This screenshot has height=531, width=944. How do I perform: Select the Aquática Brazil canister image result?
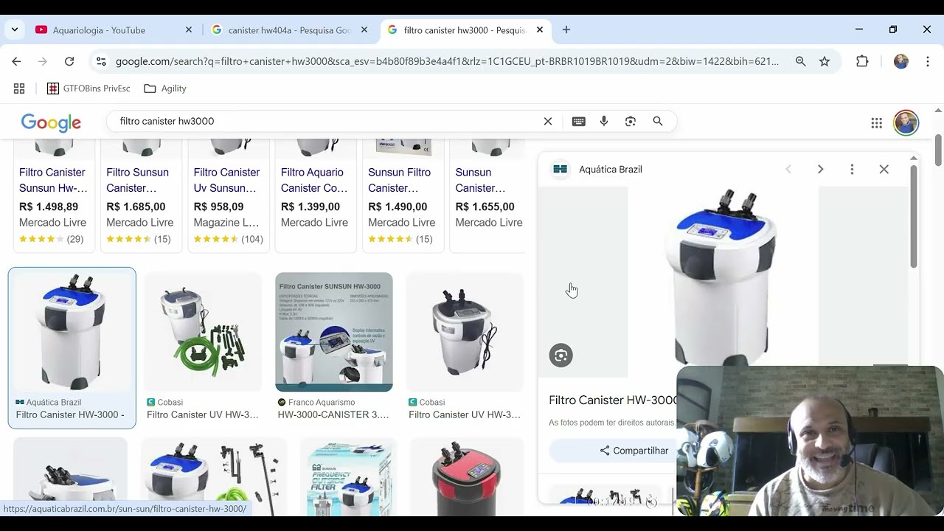click(72, 332)
